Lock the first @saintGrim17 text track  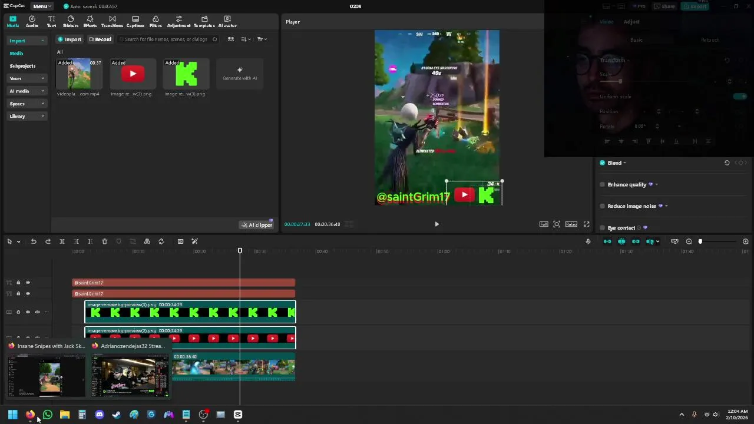point(18,283)
